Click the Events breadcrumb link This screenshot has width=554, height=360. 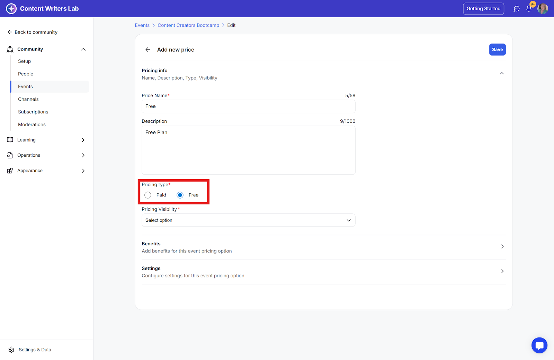142,25
